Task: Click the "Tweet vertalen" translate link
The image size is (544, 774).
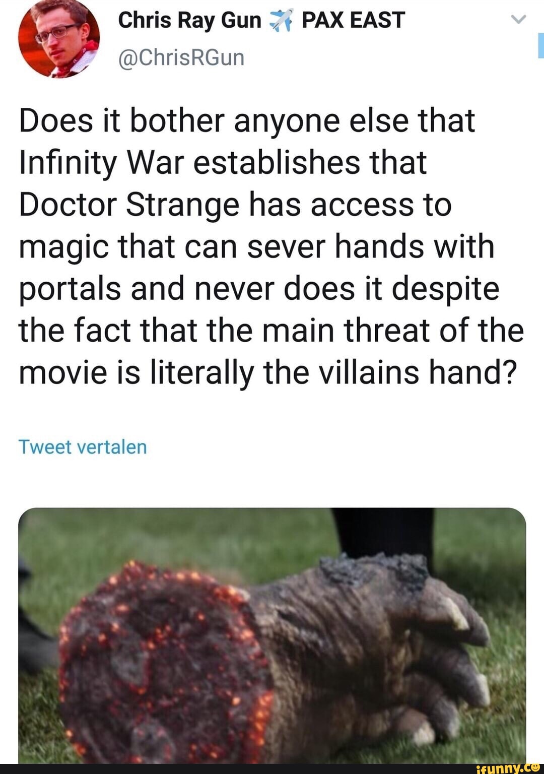Action: (x=83, y=447)
